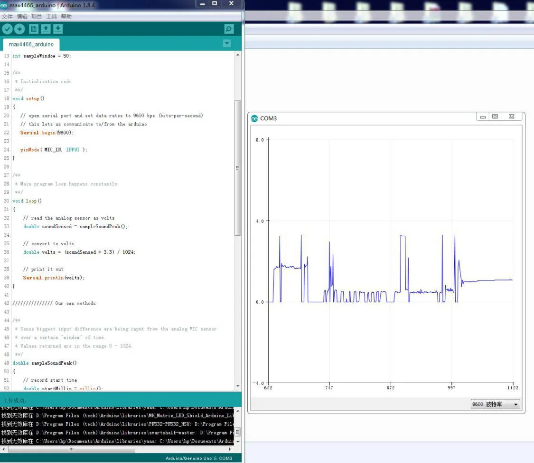The height and width of the screenshot is (463, 534).
Task: Open the 9600 波特率 baud rate dropdown
Action: tap(495, 405)
